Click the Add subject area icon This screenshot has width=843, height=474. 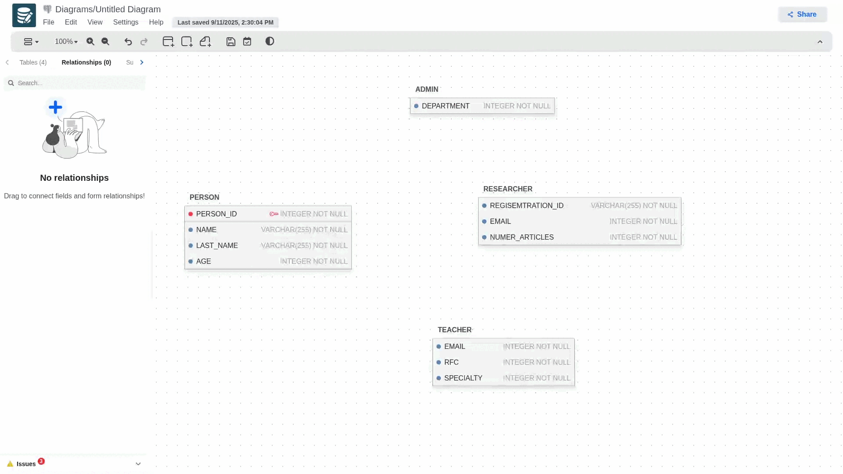coord(187,42)
